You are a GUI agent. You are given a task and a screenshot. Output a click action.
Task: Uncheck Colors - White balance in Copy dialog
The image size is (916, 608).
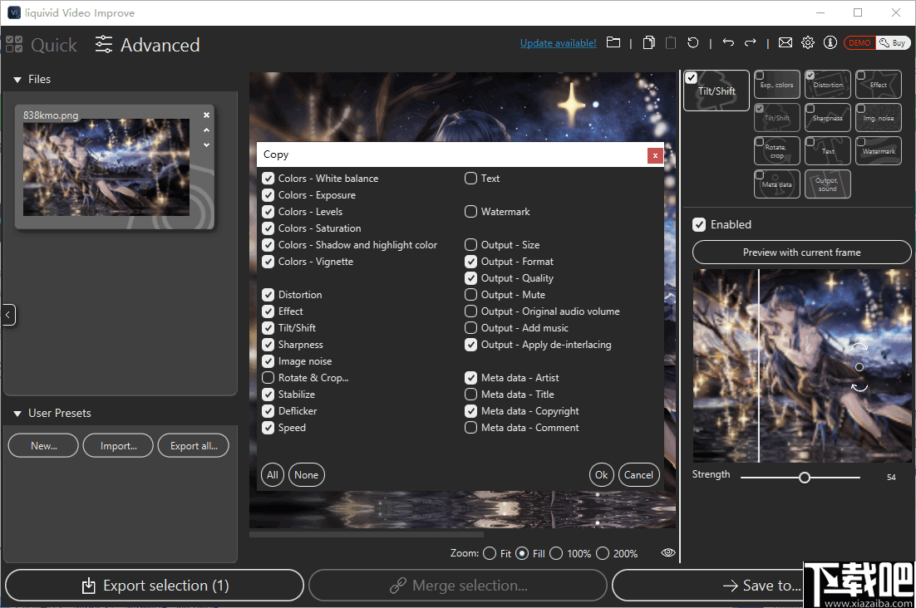click(x=268, y=178)
